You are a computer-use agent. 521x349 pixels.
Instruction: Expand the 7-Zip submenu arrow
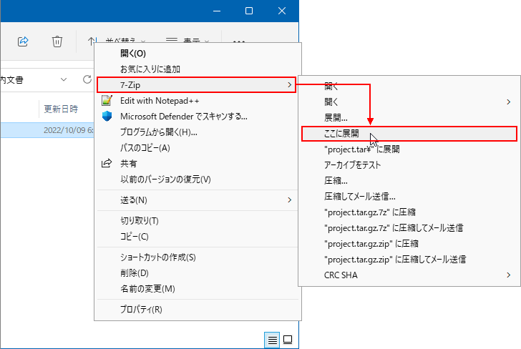(289, 85)
